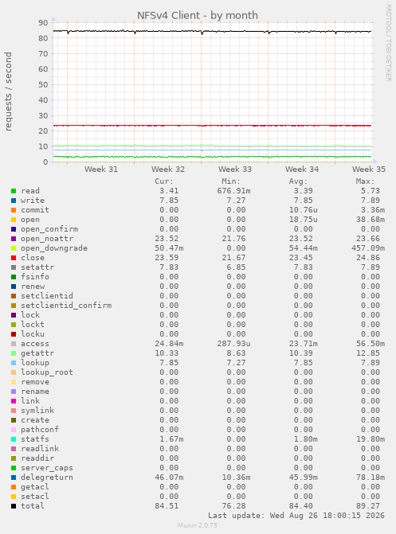
Task: Click the delegreturn legend label
Action: pyautogui.click(x=47, y=477)
